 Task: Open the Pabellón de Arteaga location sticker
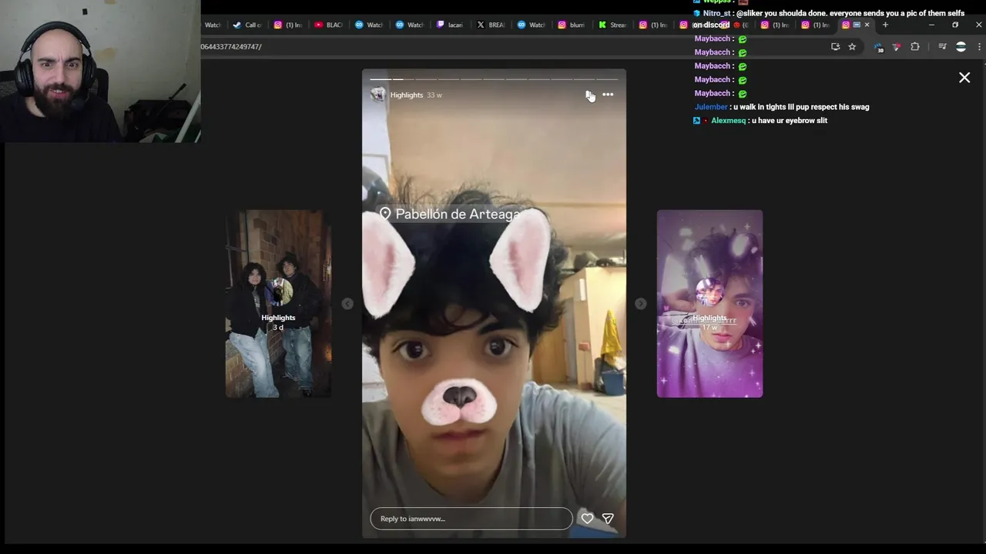pos(450,214)
